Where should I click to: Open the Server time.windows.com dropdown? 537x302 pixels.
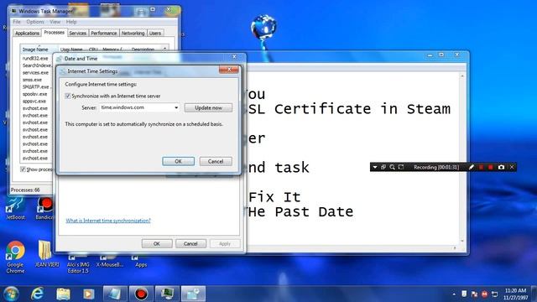[x=176, y=107]
